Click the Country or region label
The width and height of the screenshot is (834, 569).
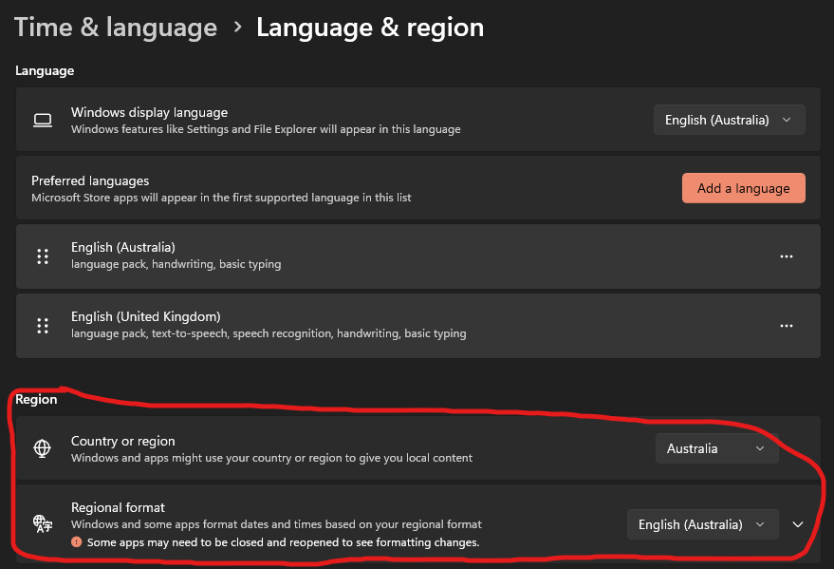(x=122, y=441)
